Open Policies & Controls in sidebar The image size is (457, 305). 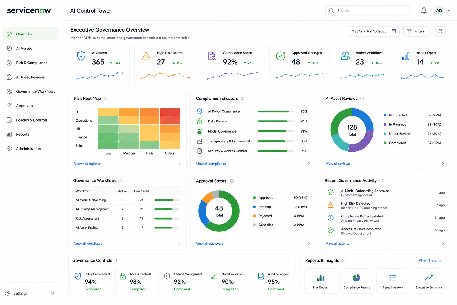coord(31,120)
